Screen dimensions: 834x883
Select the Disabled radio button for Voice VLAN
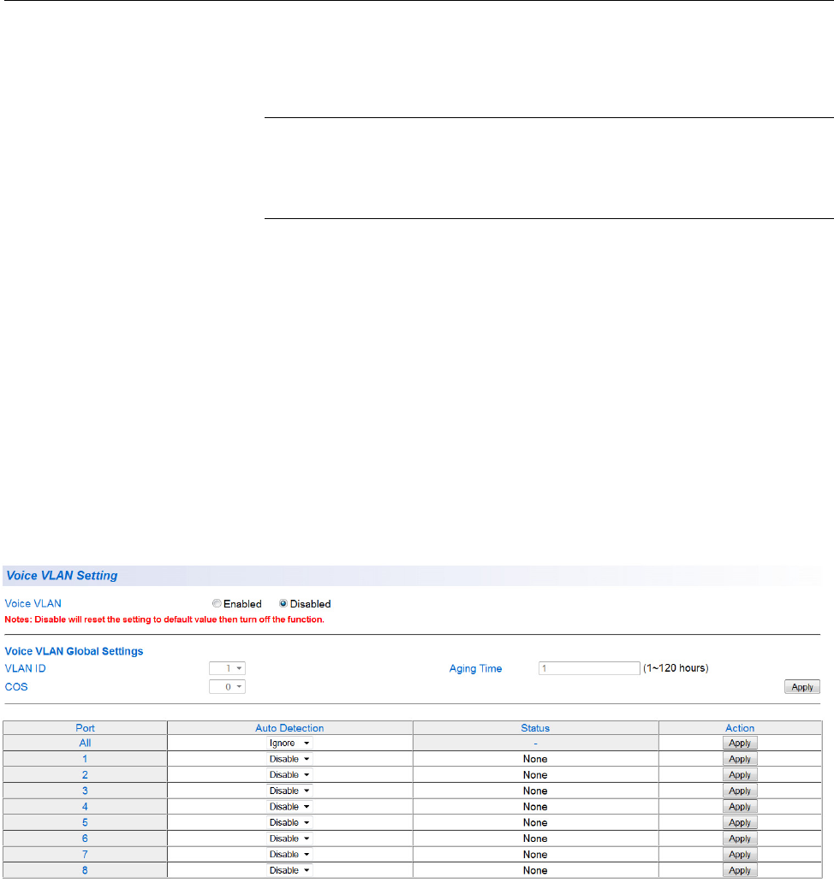[283, 604]
